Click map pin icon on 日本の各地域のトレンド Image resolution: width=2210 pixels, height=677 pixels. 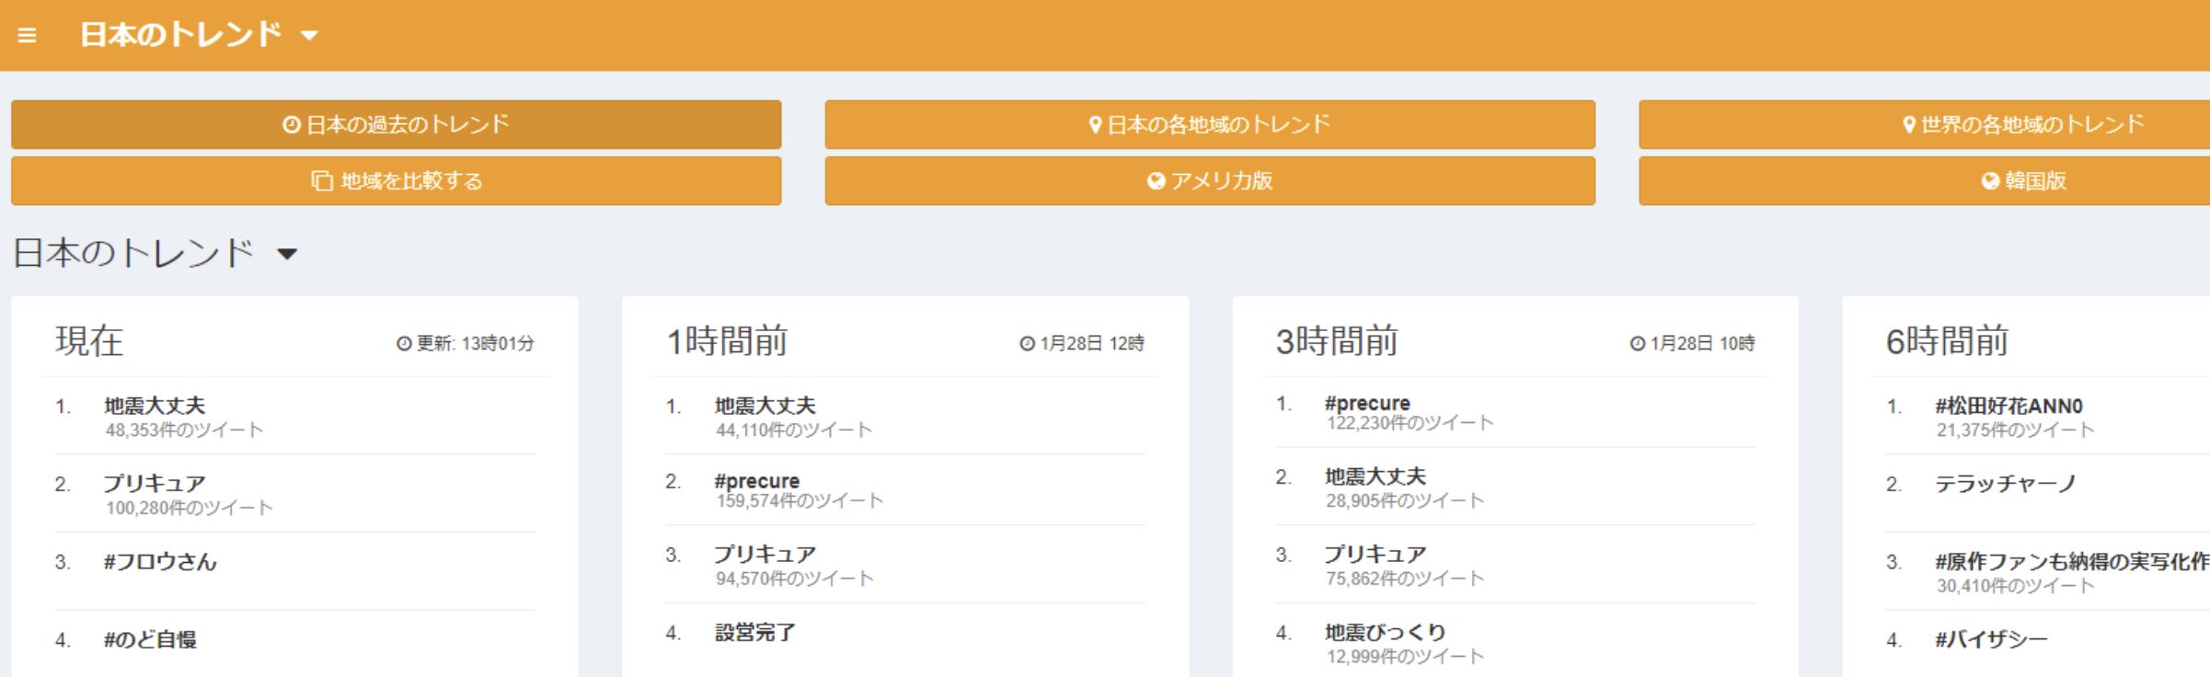click(1095, 124)
